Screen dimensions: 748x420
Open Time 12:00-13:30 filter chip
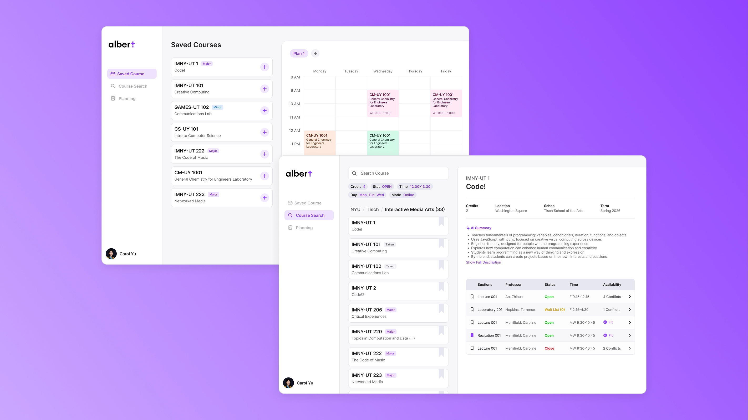pyautogui.click(x=414, y=186)
